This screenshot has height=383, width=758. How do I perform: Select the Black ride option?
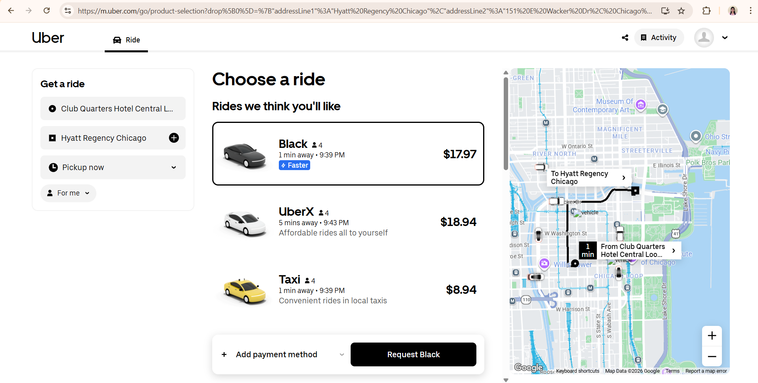point(348,154)
